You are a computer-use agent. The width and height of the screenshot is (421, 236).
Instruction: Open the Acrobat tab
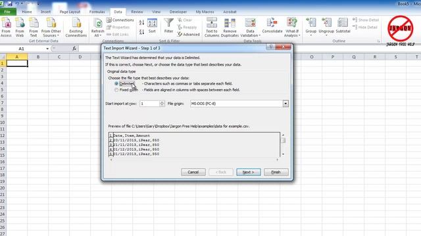coord(230,12)
